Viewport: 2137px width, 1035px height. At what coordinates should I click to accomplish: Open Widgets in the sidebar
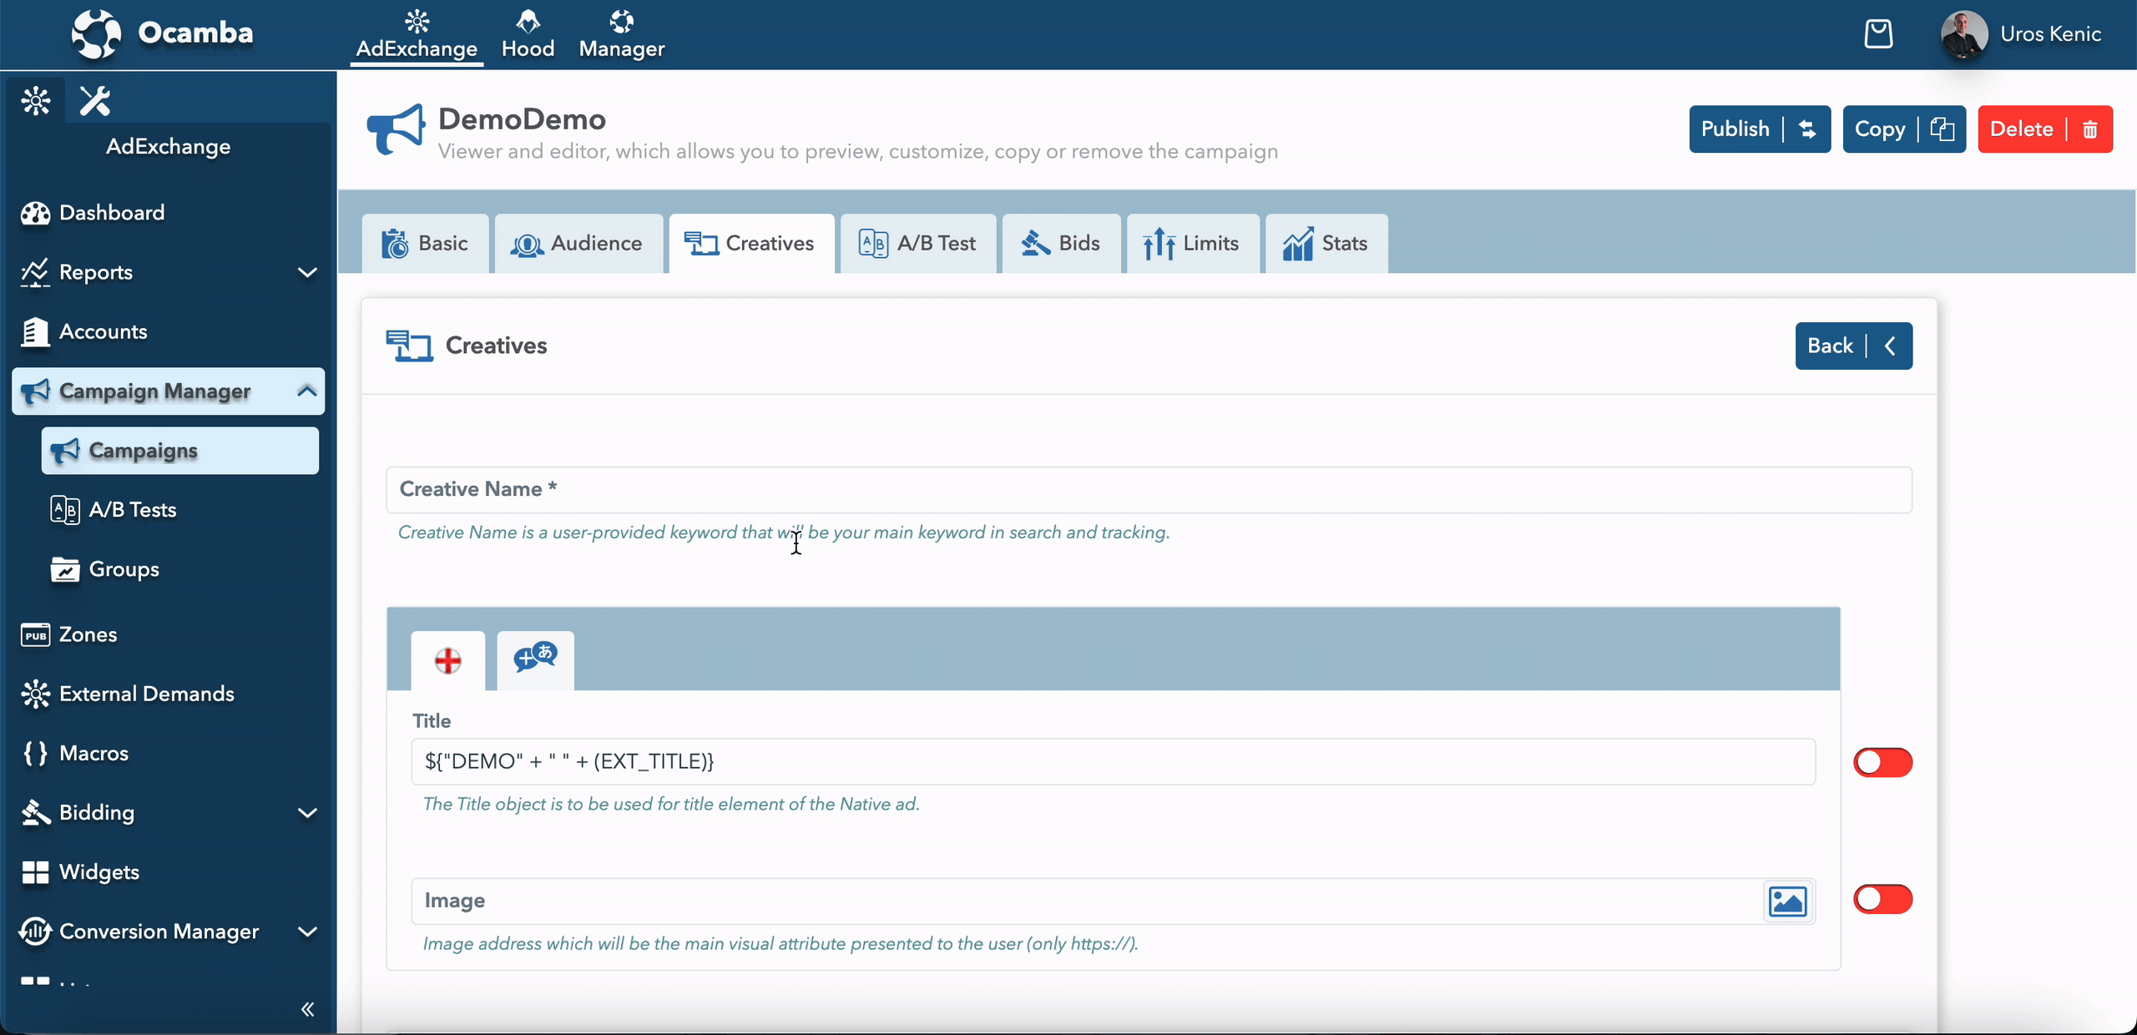click(169, 872)
